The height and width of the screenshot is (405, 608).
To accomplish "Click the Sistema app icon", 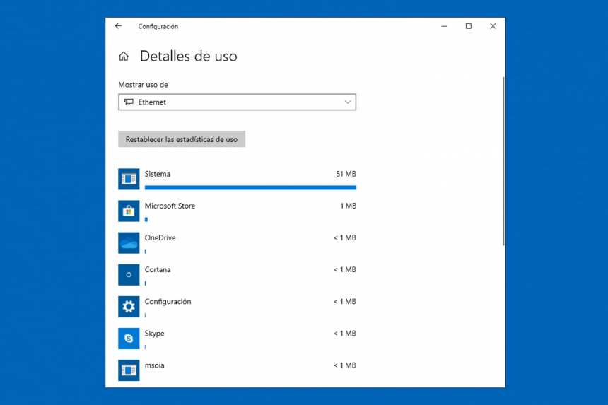I will point(129,180).
